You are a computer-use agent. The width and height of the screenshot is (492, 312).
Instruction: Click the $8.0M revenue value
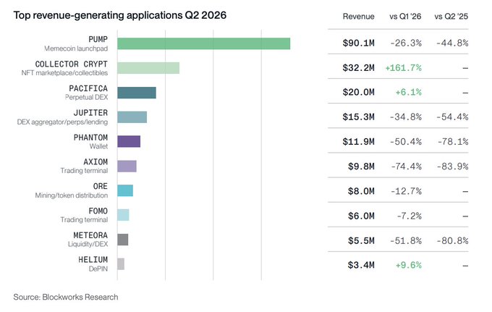(x=361, y=191)
